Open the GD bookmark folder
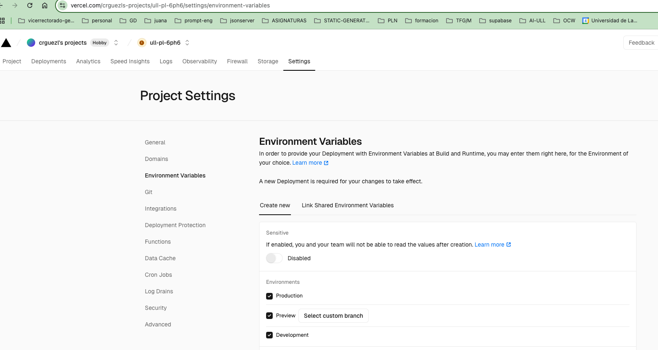This screenshot has width=658, height=350. (x=128, y=21)
